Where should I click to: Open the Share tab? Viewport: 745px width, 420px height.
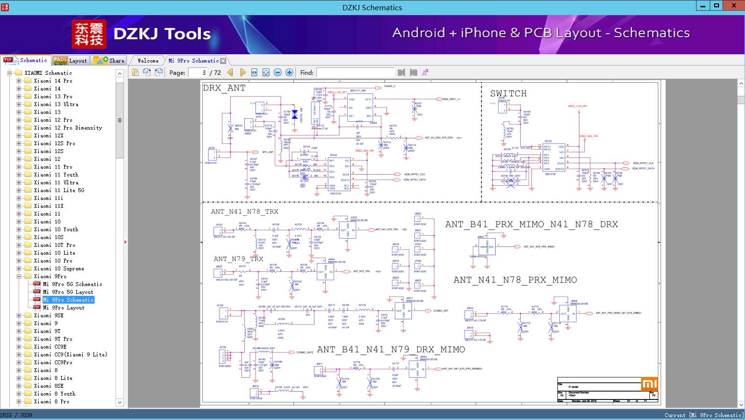click(109, 61)
